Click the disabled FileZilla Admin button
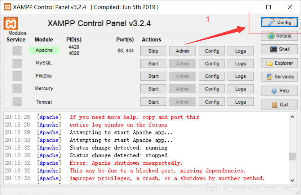Viewport: 301px width, 195px height. pos(182,76)
